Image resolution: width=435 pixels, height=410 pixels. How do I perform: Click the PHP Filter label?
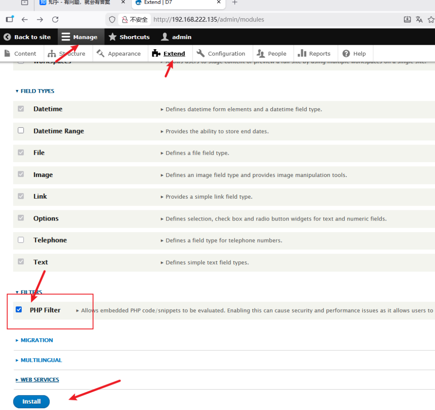click(45, 310)
